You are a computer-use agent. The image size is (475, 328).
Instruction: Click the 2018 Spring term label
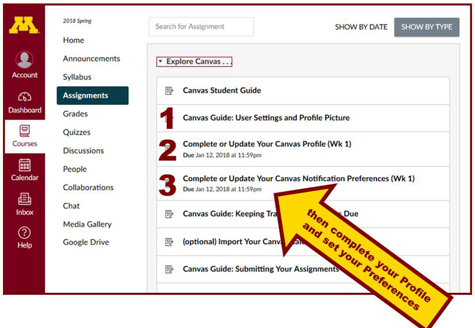click(77, 21)
